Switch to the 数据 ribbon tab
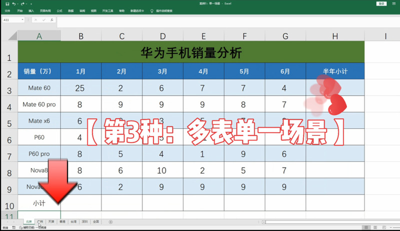This screenshot has width=400, height=231. click(x=71, y=11)
